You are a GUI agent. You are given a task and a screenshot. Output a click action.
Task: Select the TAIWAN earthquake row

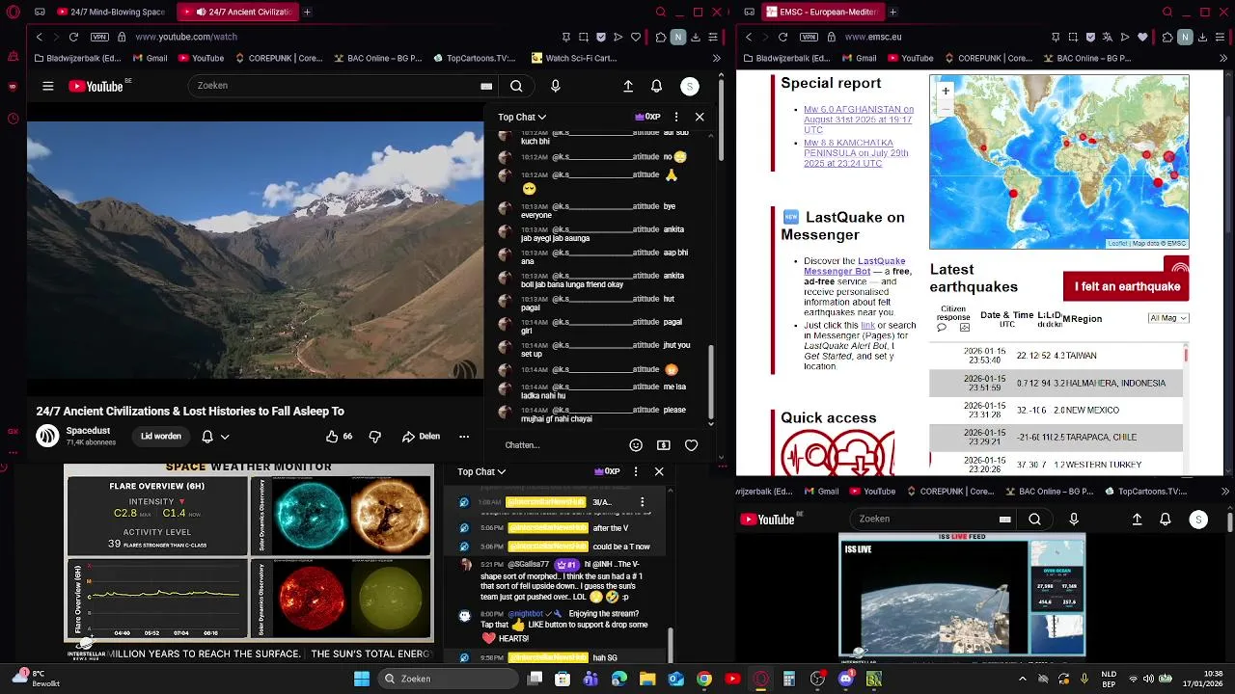click(x=1056, y=356)
